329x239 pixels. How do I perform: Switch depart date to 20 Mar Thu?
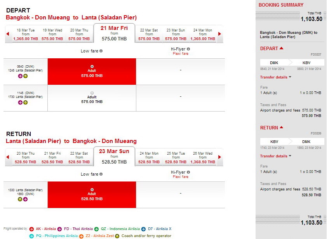[x=79, y=34]
